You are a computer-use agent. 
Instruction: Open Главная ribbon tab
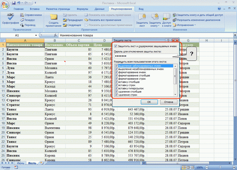(x=18, y=9)
